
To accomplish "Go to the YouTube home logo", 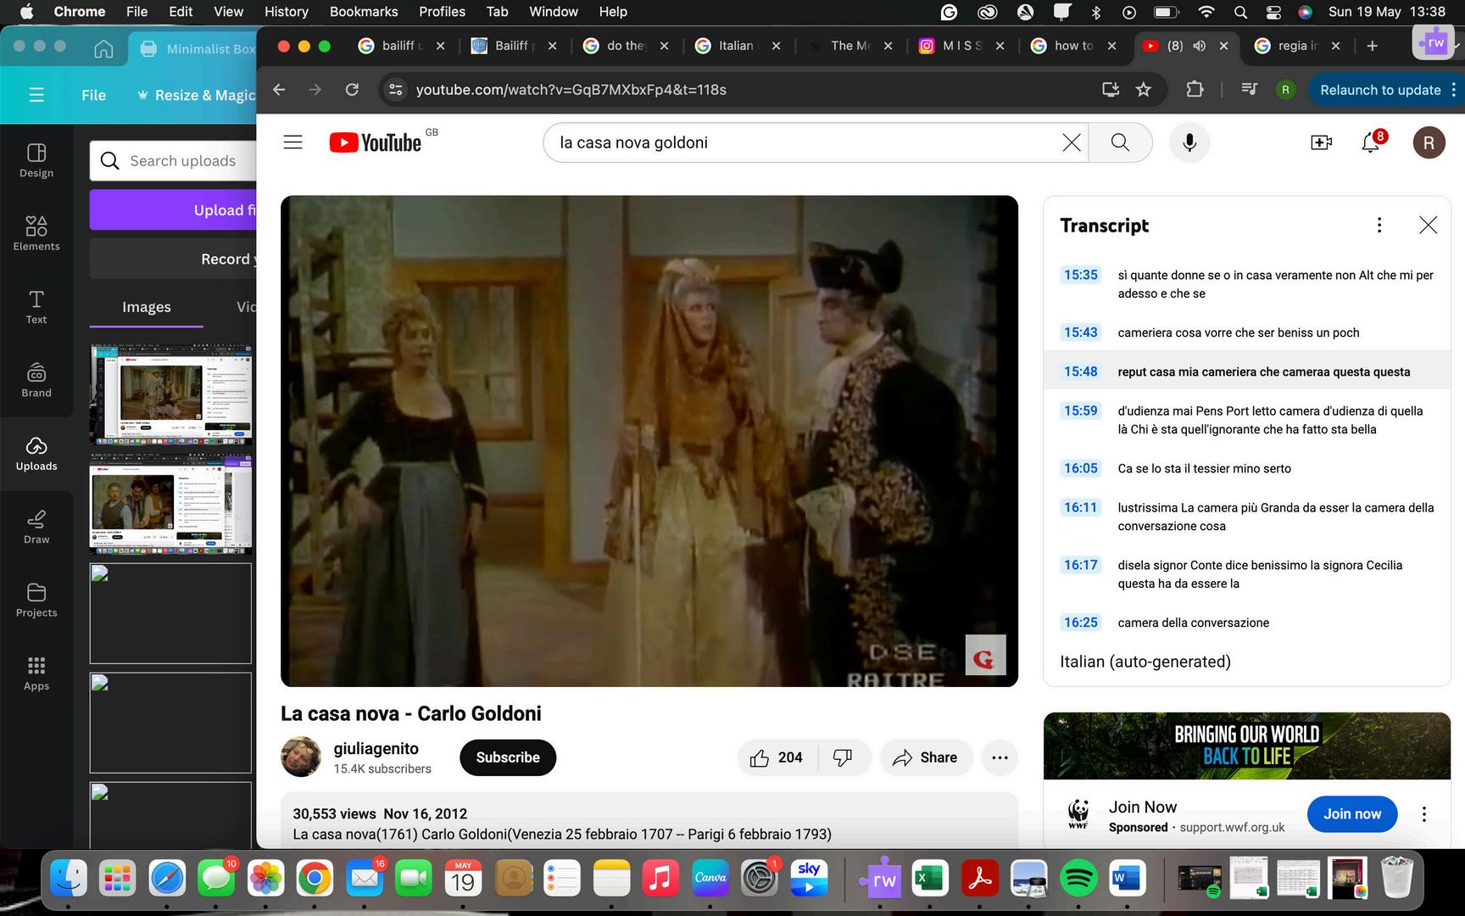I will (376, 142).
